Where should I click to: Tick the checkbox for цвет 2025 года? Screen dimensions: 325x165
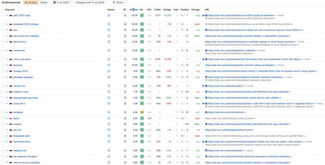(x=3, y=15)
